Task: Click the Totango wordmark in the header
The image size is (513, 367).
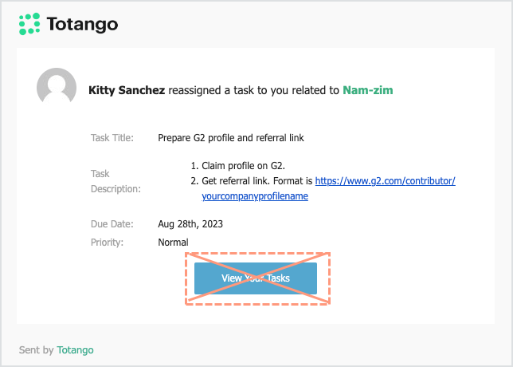Action: pos(82,25)
